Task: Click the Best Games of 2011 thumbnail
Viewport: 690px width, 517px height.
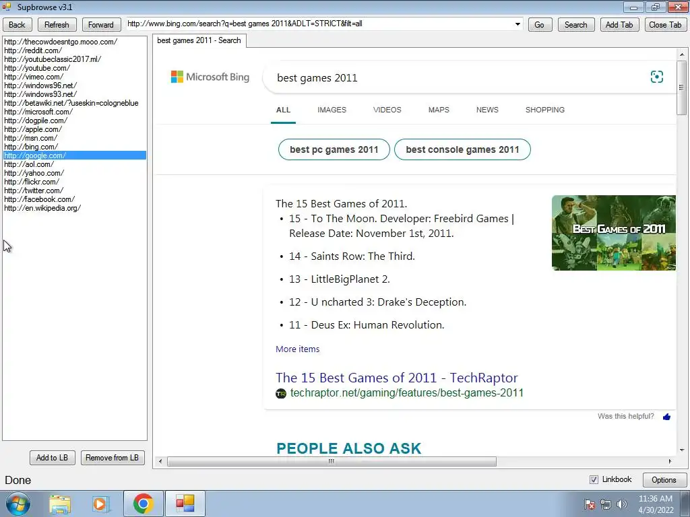Action: (x=613, y=232)
